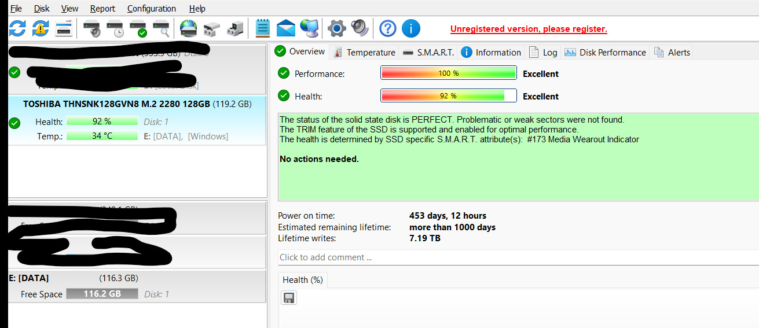759x328 pixels.
Task: Click the '7.19 TB' lifetime writes value
Action: pyautogui.click(x=425, y=238)
